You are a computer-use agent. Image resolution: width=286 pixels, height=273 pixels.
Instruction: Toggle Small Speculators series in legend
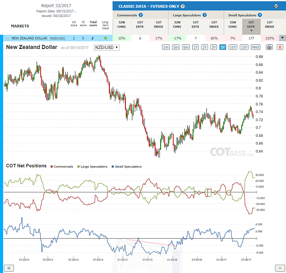click(x=126, y=166)
